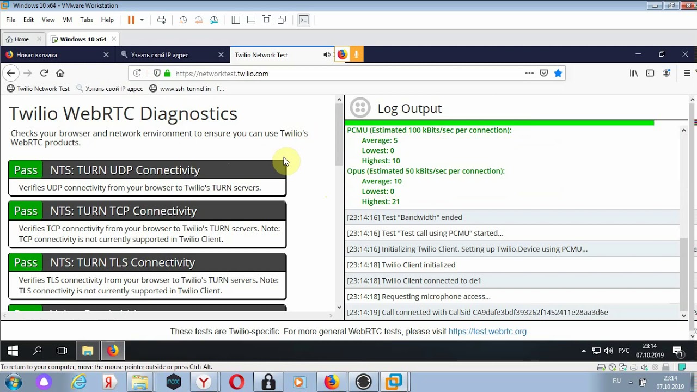
Task: Close the Новая вкладка tab
Action: 106,54
